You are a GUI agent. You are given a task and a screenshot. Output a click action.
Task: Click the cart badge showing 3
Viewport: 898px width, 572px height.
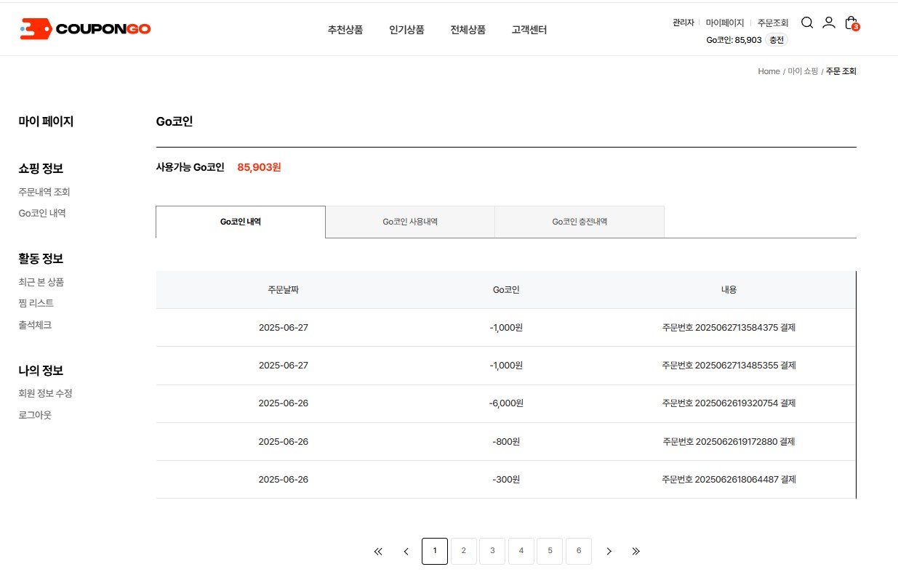tap(856, 27)
